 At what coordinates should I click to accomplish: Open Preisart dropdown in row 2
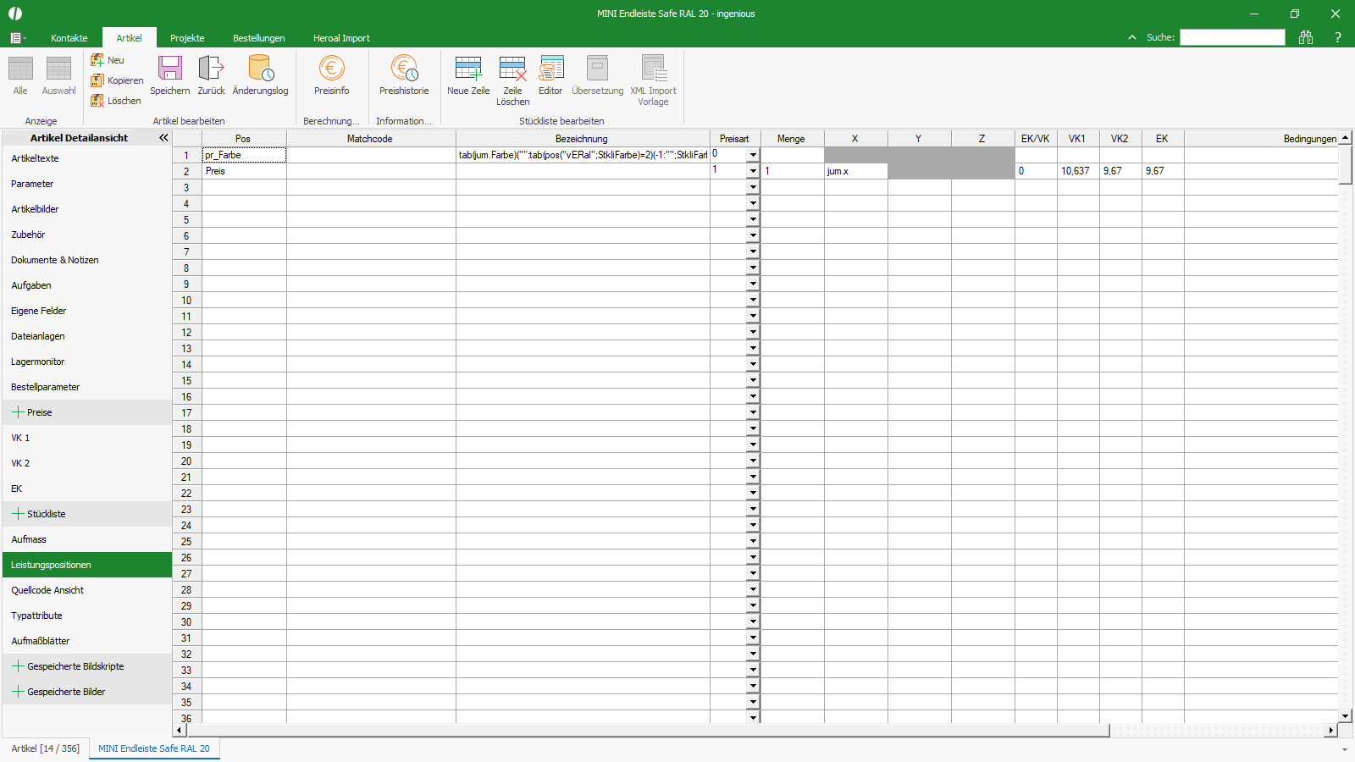coord(752,171)
